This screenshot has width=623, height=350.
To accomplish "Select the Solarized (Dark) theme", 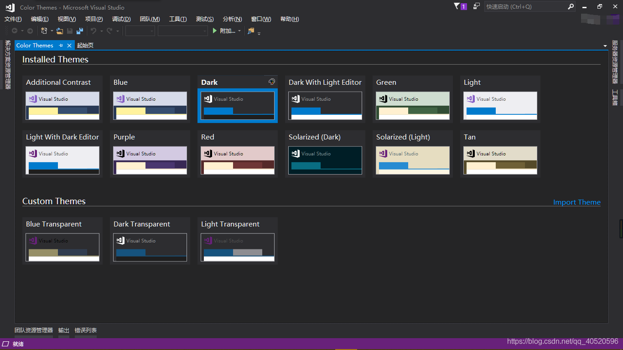I will pos(325,154).
